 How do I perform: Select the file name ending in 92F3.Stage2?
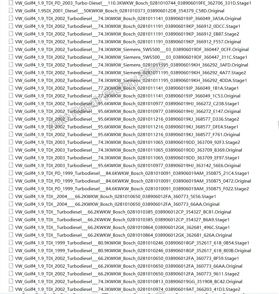point(127,142)
